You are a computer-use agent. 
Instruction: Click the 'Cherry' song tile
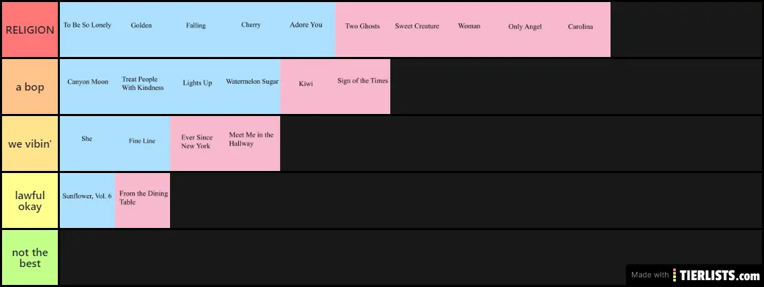[x=251, y=30]
